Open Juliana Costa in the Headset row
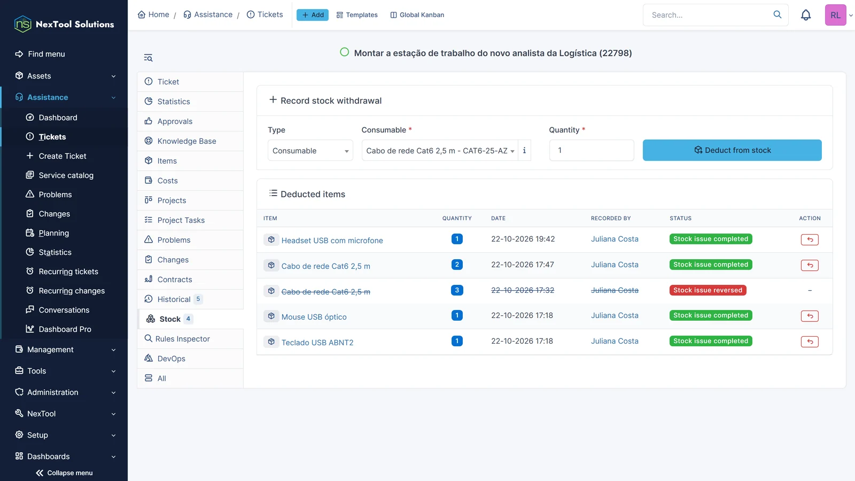 pyautogui.click(x=615, y=239)
